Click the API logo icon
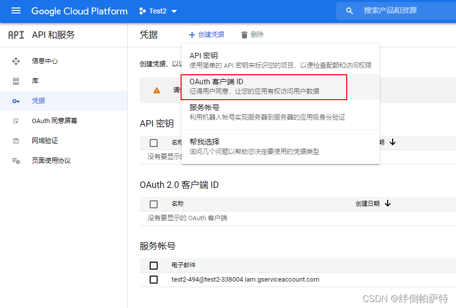Screen dimensions: 456x308 16,35
